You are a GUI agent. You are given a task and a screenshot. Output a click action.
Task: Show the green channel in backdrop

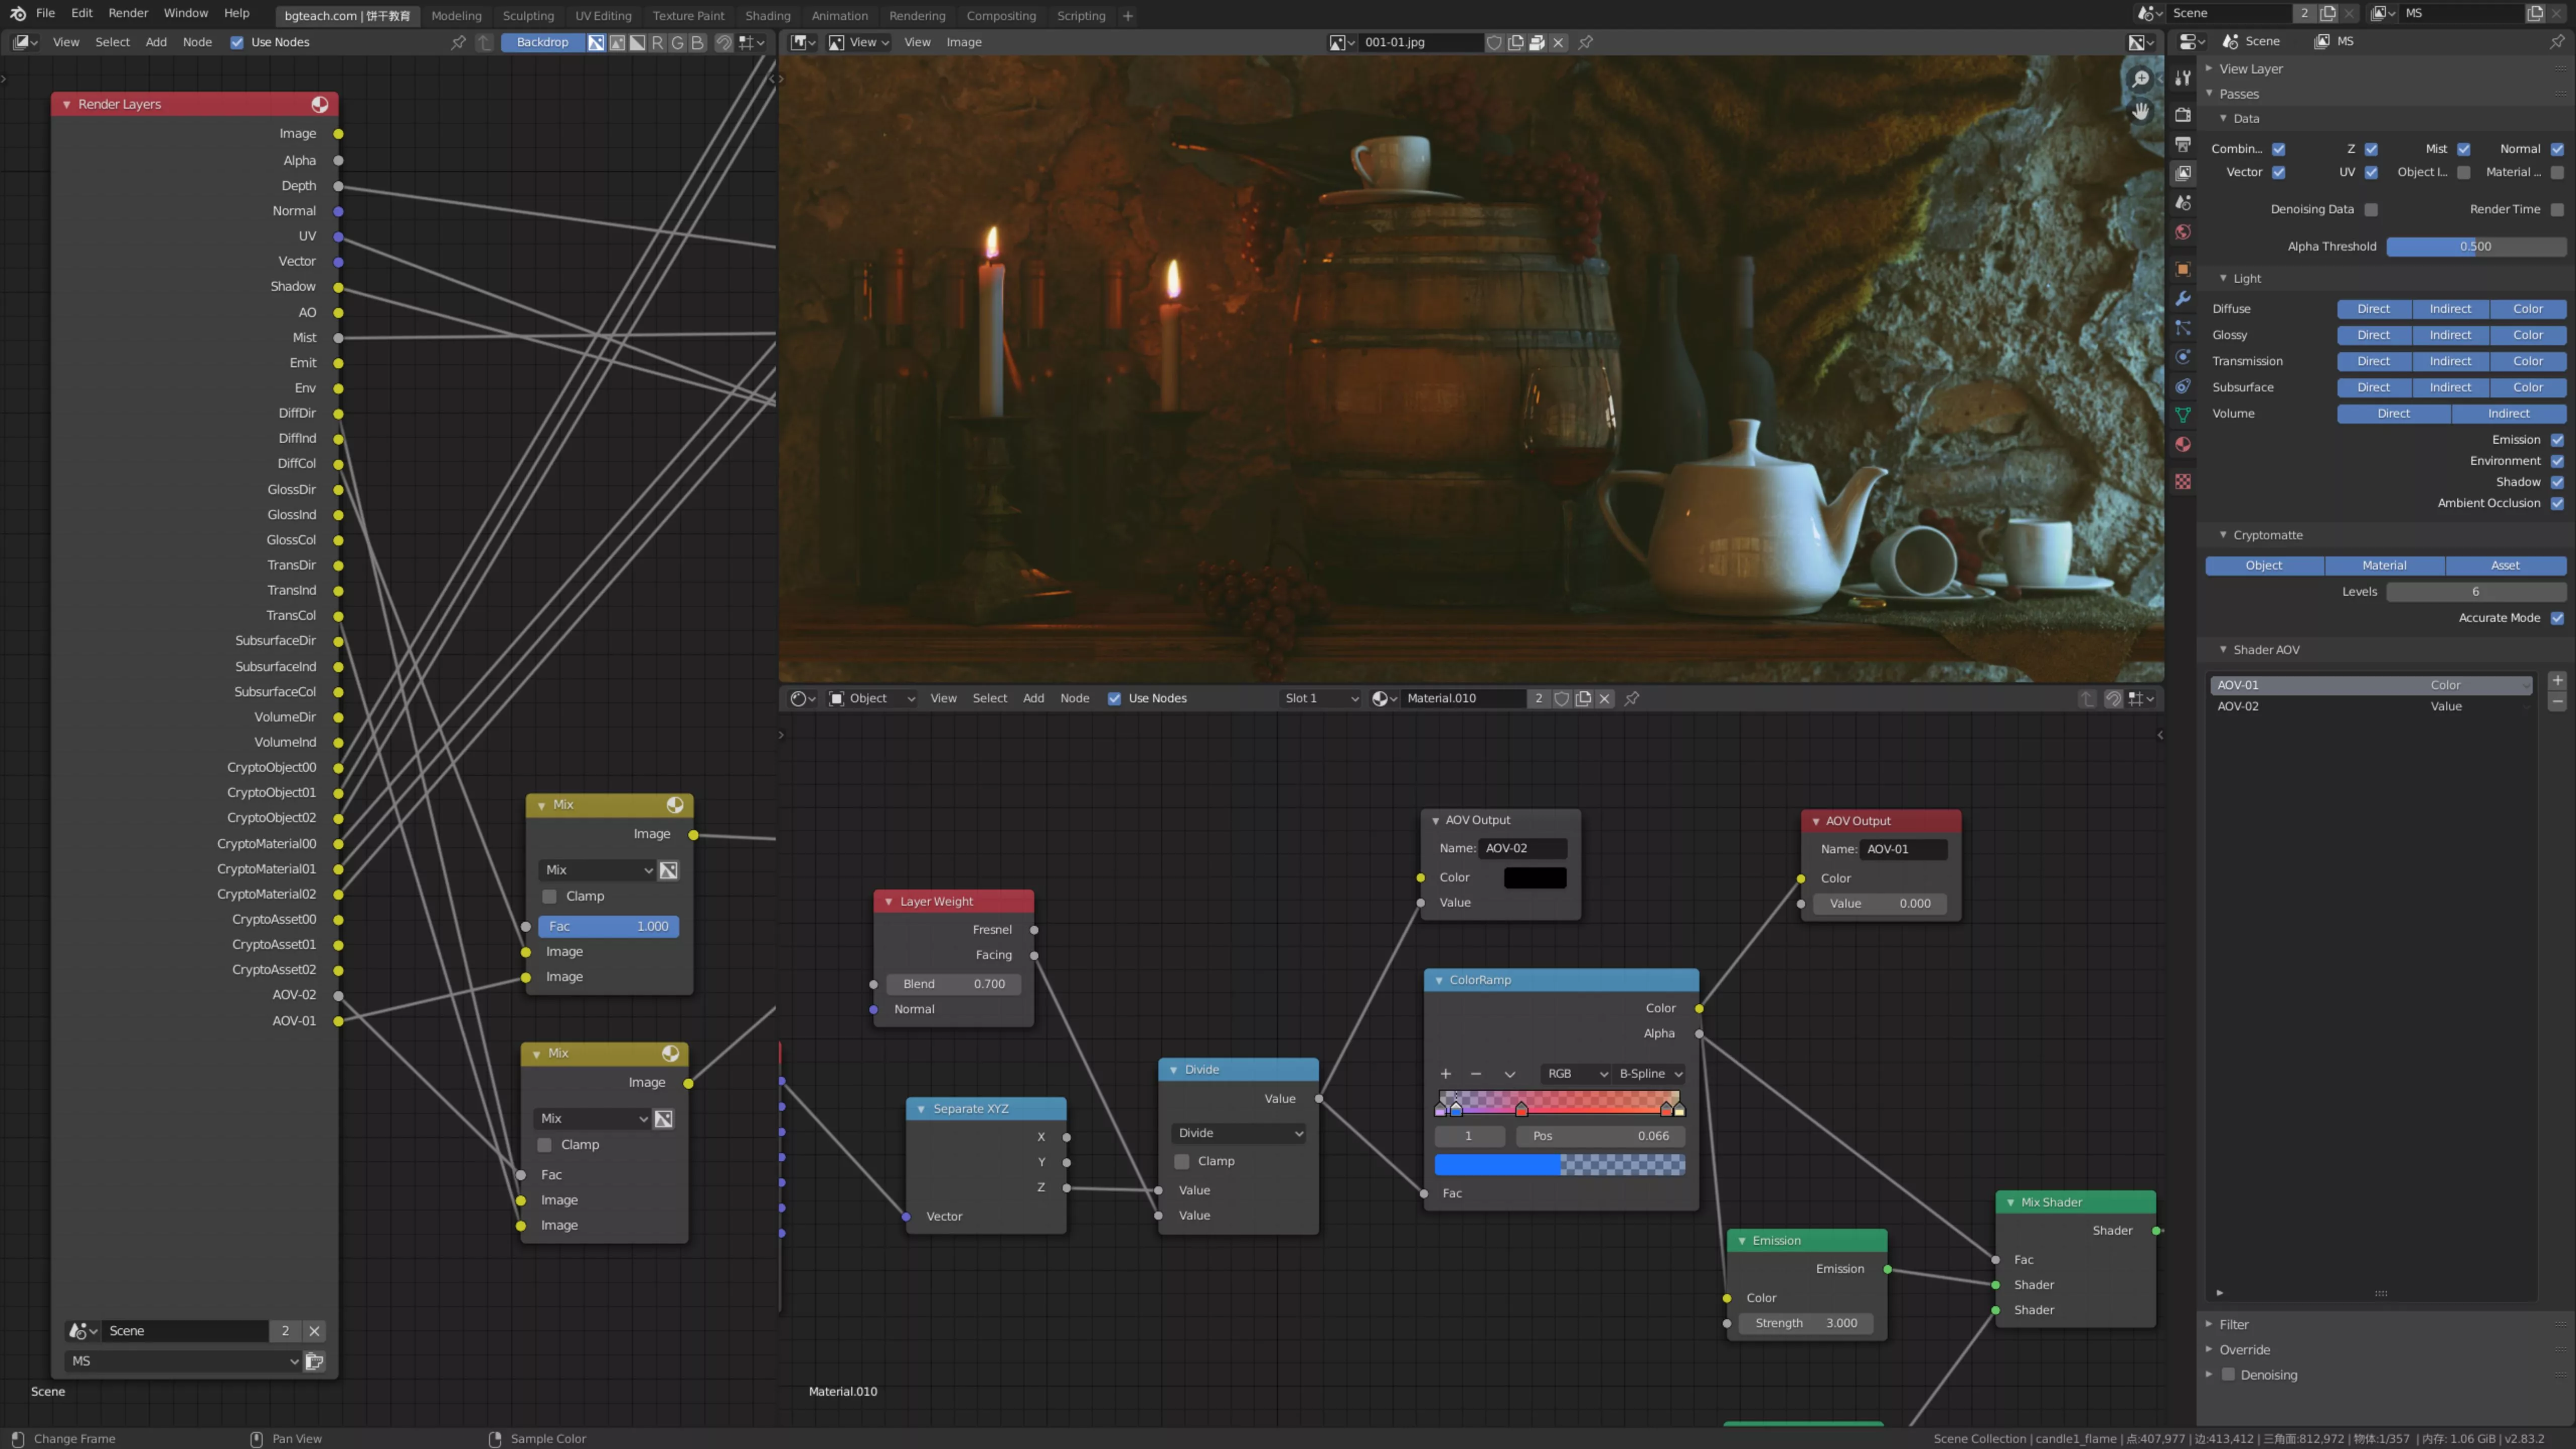[677, 42]
